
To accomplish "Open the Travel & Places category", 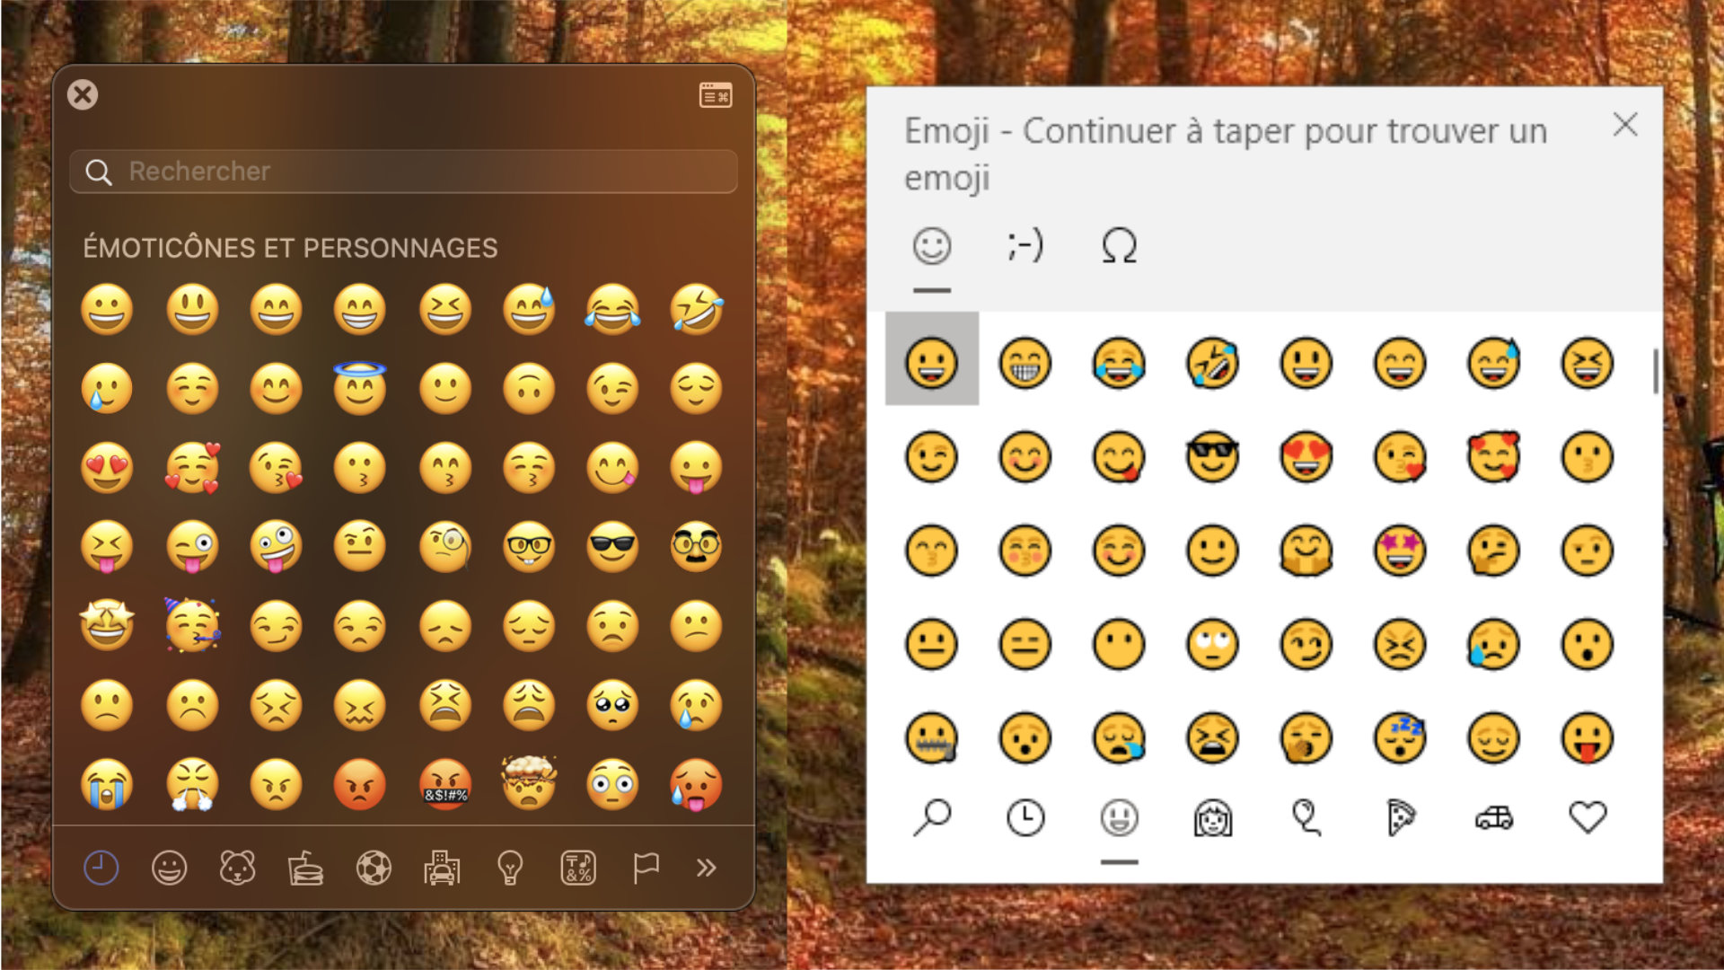I will (x=443, y=868).
